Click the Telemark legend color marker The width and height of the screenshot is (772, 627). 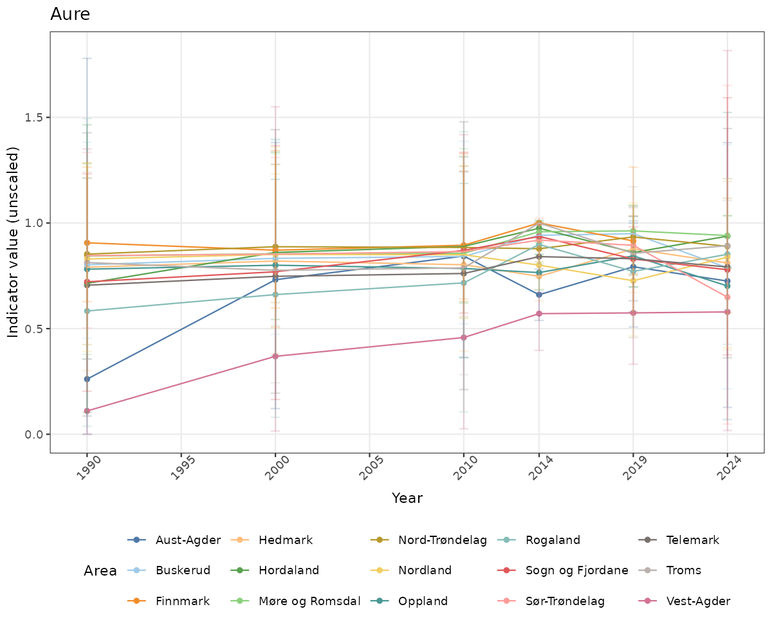[x=648, y=540]
